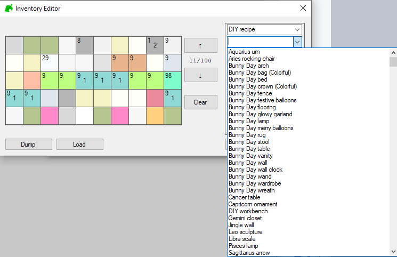Select the aqua slot showing 98

pyautogui.click(x=173, y=81)
